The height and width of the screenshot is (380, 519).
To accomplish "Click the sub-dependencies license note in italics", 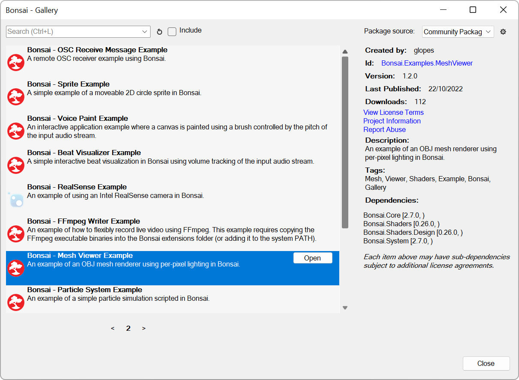I will coord(437,261).
